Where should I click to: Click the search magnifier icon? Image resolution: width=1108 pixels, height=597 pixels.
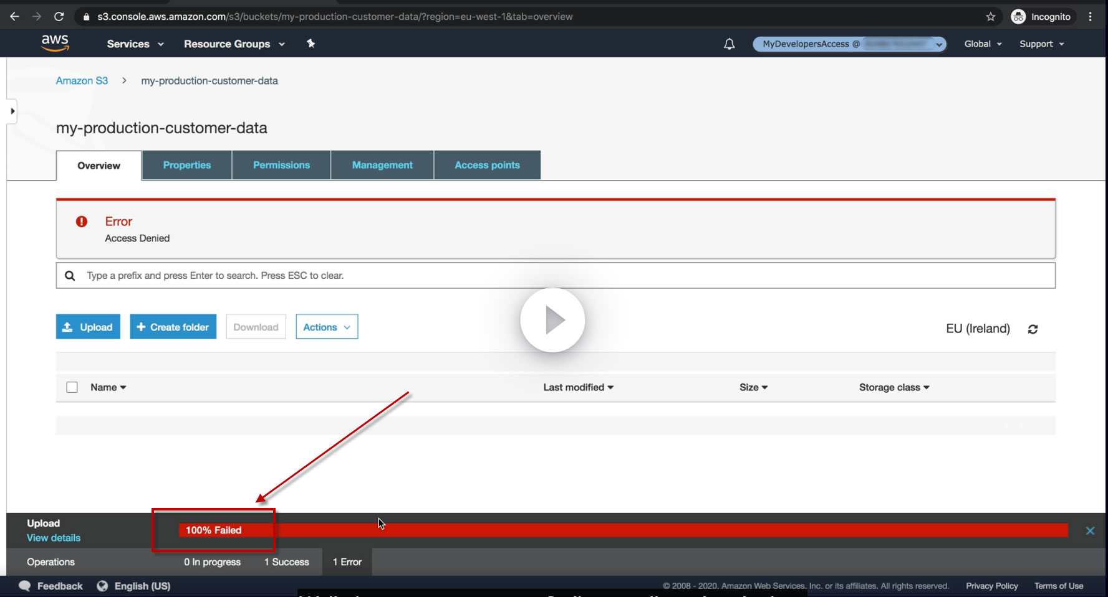point(70,275)
